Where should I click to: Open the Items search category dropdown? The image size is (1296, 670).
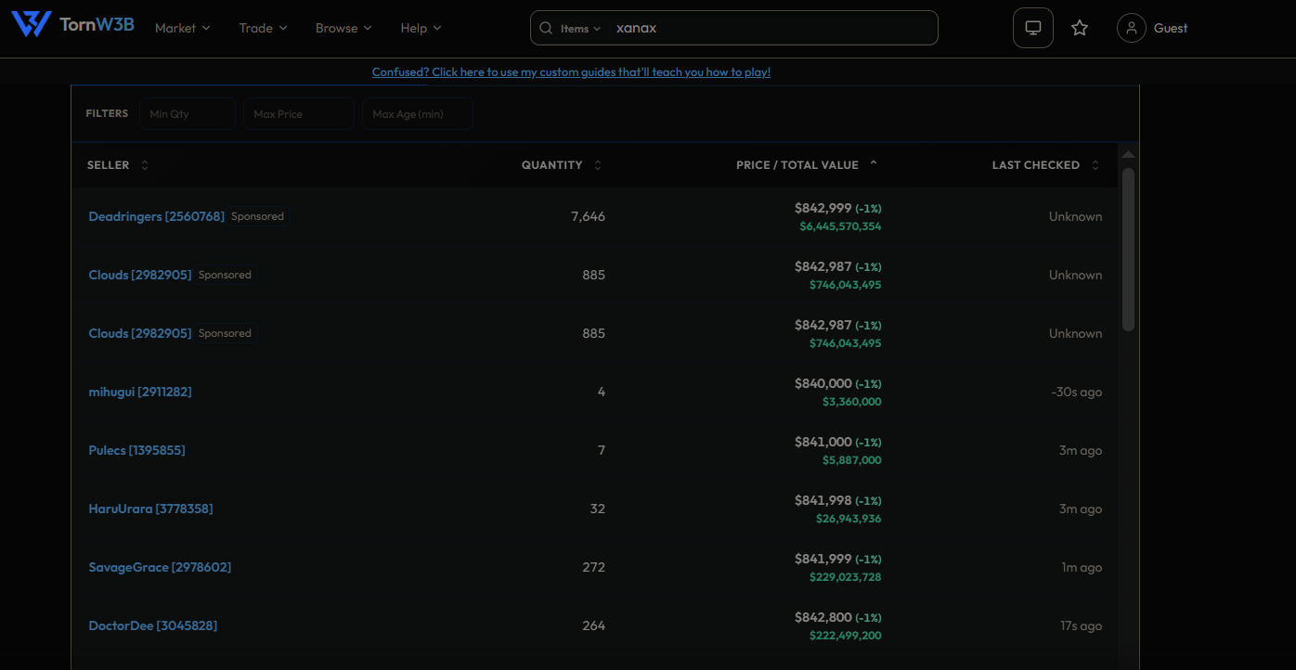(x=580, y=29)
